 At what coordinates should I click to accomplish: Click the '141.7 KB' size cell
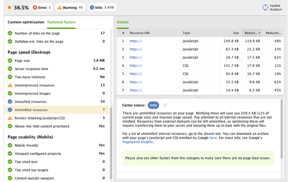pyautogui.click(x=231, y=66)
